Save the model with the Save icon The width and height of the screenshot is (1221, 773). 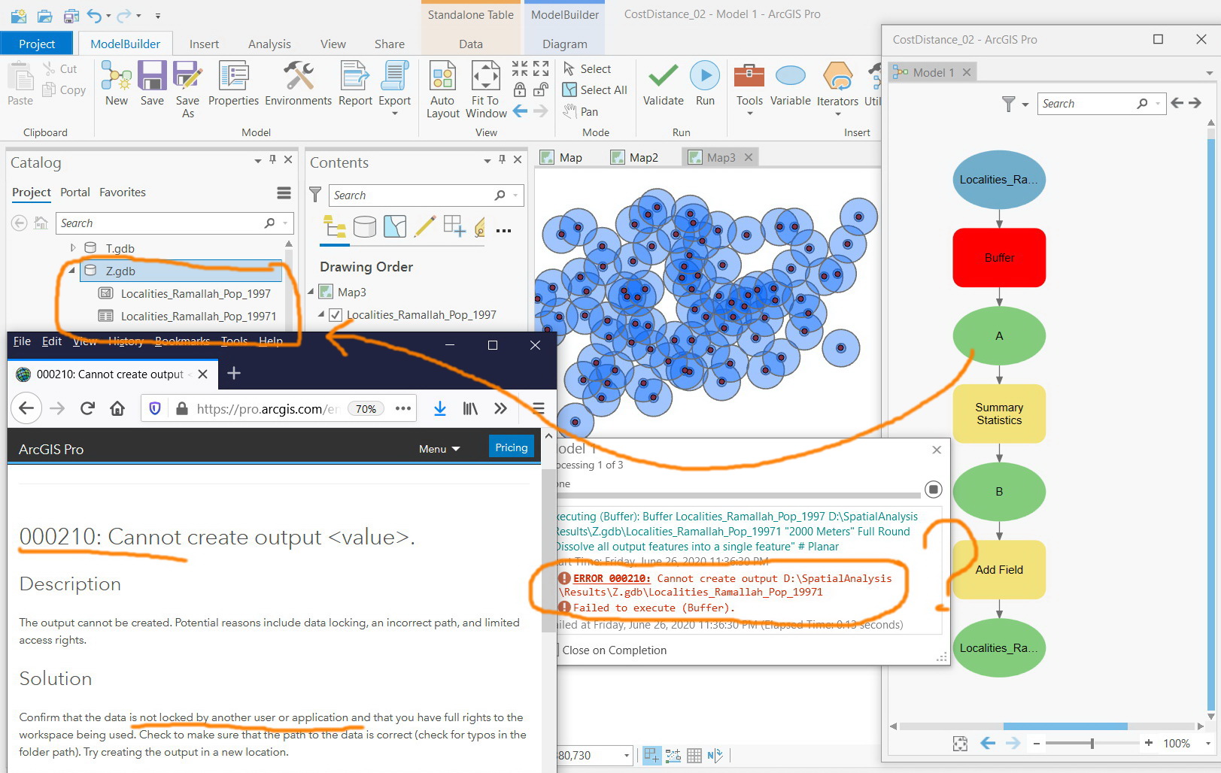[152, 83]
